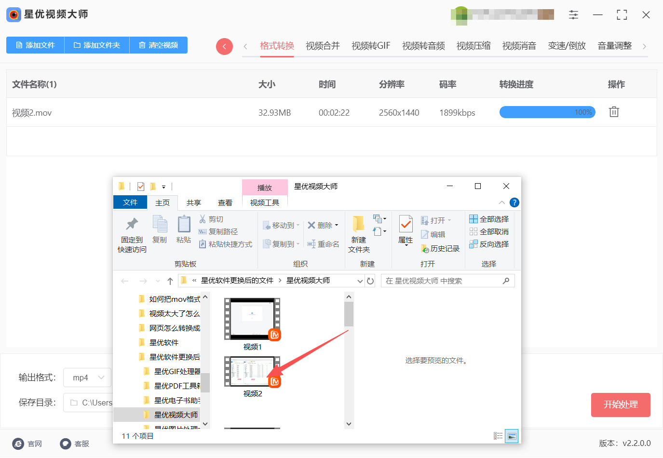Create a 新建文件夹 in Explorer
Image resolution: width=663 pixels, height=458 pixels.
[359, 235]
